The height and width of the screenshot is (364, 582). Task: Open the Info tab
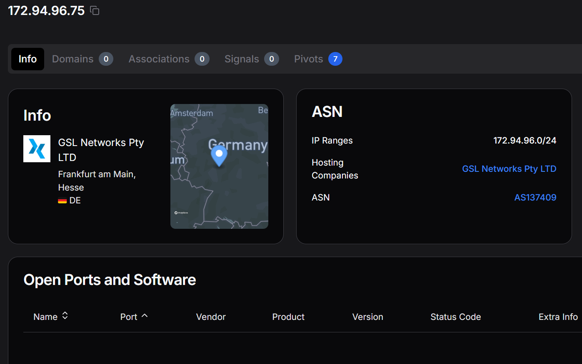pyautogui.click(x=27, y=59)
